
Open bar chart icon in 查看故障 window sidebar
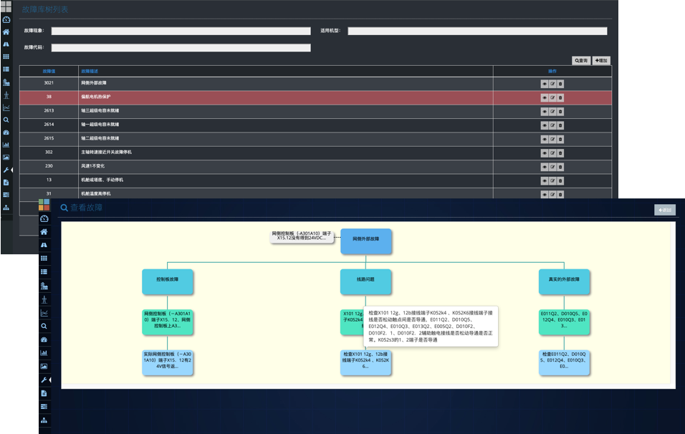(x=44, y=353)
